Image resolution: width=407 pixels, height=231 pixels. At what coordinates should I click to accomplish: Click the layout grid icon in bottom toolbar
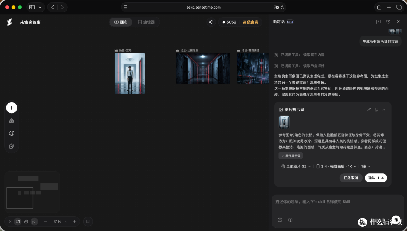click(x=9, y=222)
